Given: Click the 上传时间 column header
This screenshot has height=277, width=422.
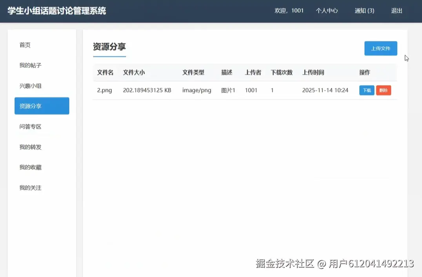Looking at the screenshot, I should pyautogui.click(x=313, y=72).
